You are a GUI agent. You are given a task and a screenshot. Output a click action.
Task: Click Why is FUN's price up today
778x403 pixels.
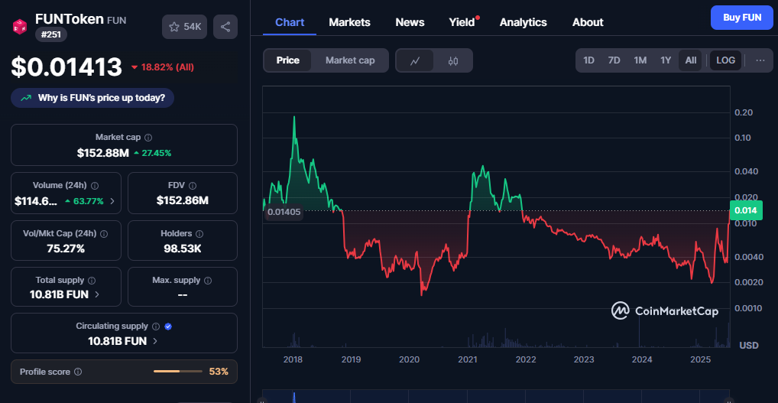click(92, 98)
